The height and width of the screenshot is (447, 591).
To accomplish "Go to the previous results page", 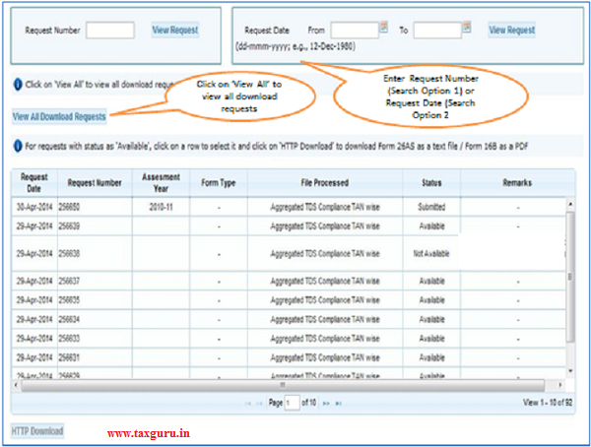I will 260,404.
